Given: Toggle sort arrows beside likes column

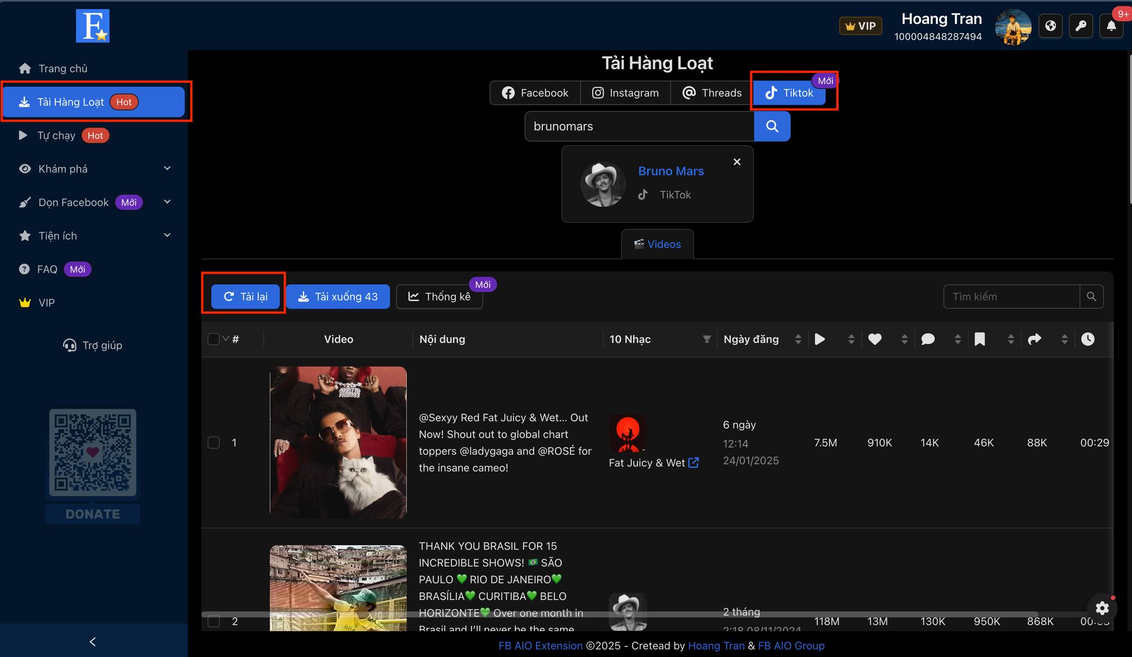Looking at the screenshot, I should pyautogui.click(x=904, y=339).
